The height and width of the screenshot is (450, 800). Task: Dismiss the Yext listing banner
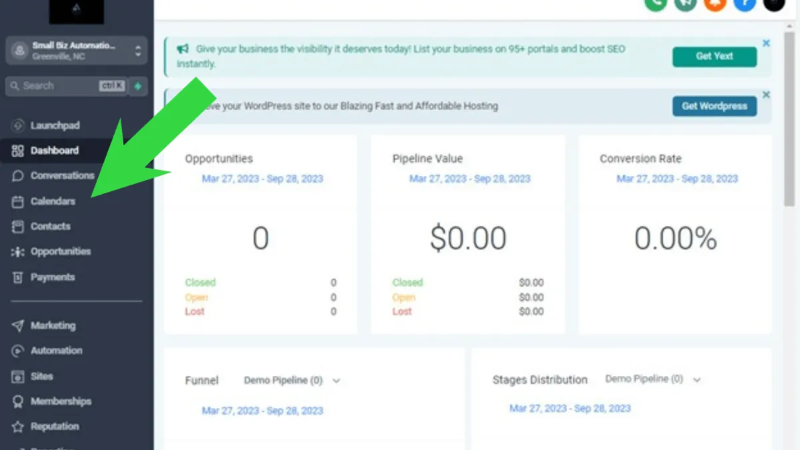coord(766,43)
